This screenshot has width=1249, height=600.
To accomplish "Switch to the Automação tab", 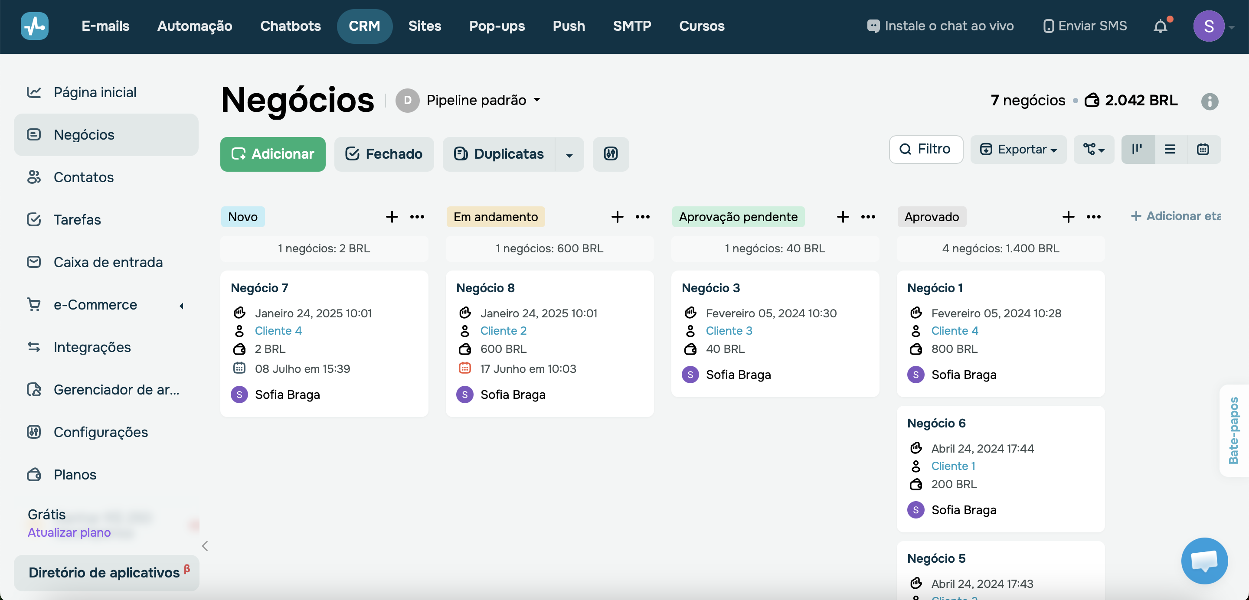I will pyautogui.click(x=194, y=26).
